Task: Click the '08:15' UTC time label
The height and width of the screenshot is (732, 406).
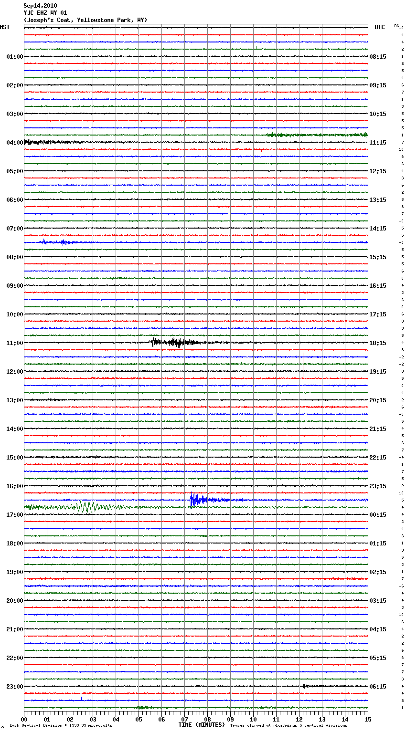Action: [378, 57]
